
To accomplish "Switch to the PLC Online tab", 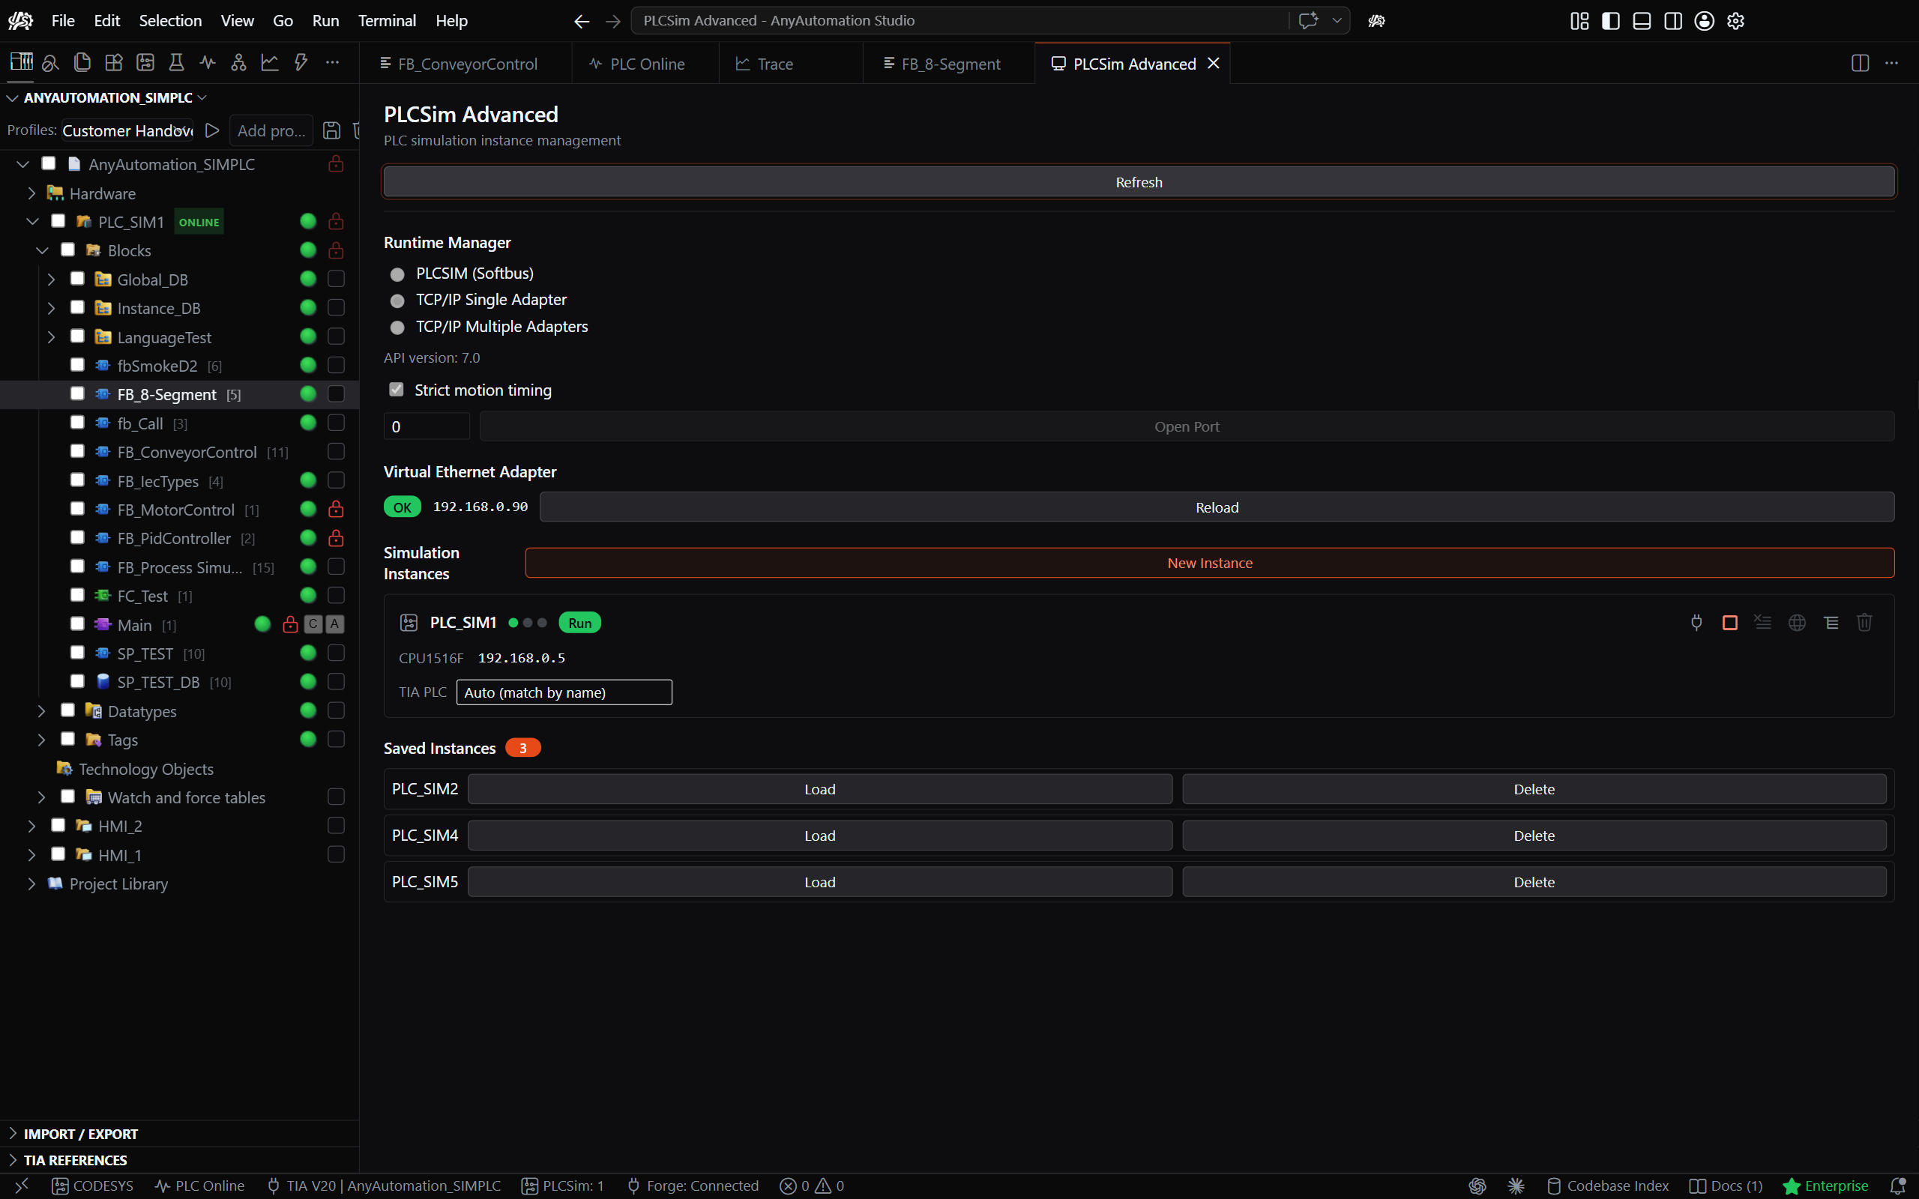I will click(645, 64).
